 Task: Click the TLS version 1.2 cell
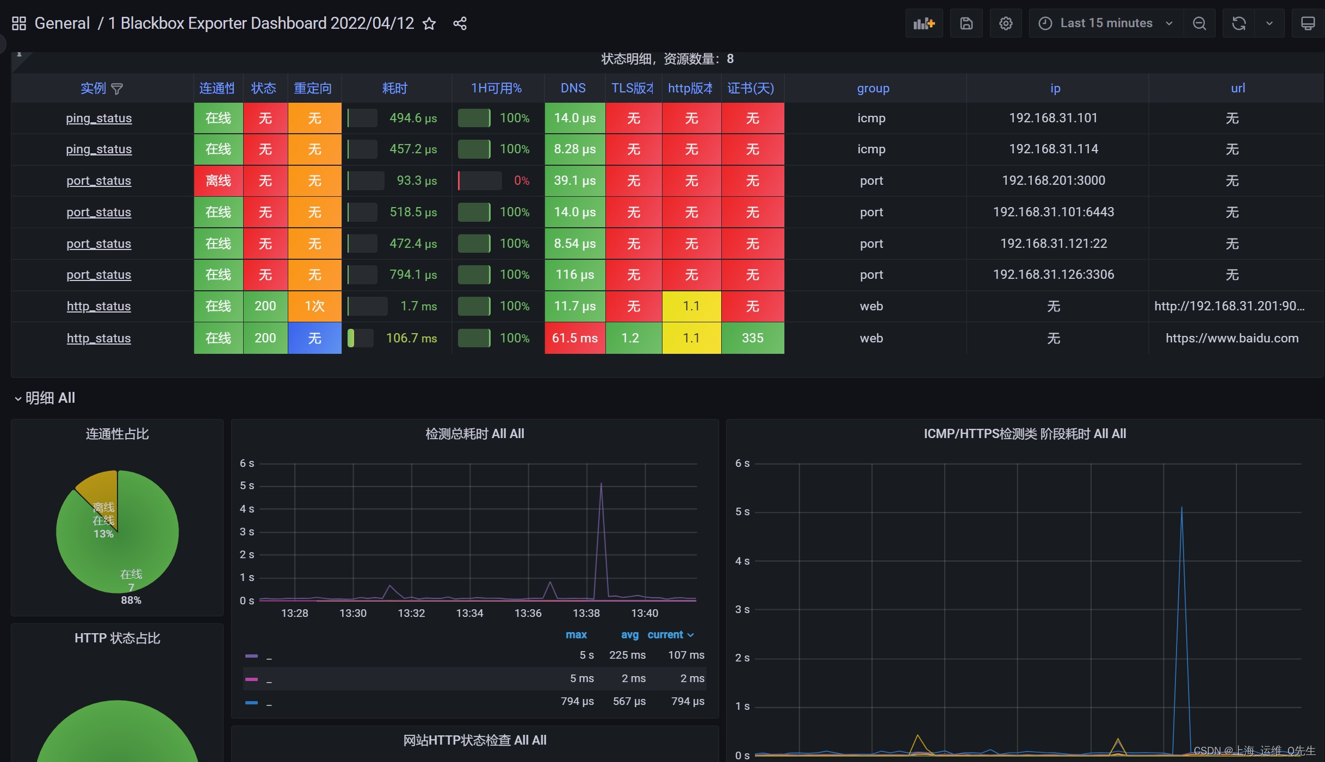(x=634, y=338)
